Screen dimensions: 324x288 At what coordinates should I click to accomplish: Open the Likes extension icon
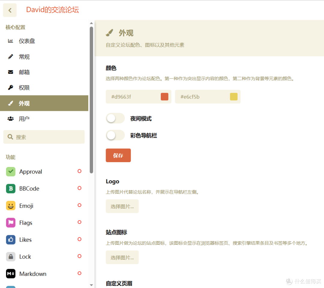(11, 240)
